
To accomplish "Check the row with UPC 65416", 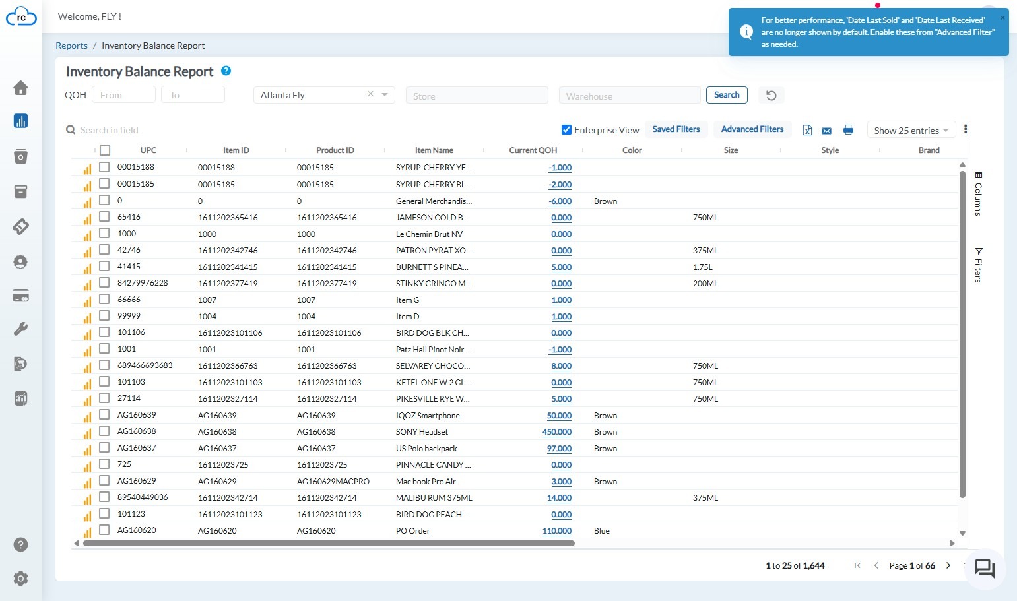I will pyautogui.click(x=104, y=216).
